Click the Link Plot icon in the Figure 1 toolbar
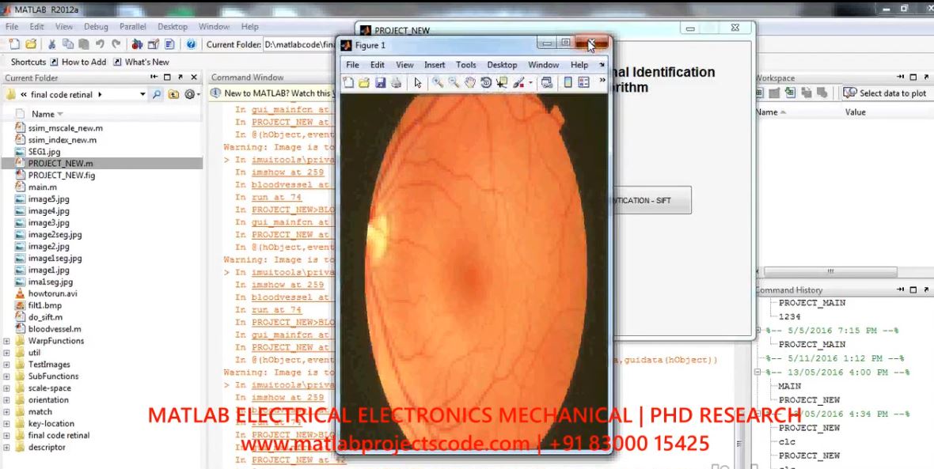The width and height of the screenshot is (934, 469). [x=547, y=83]
